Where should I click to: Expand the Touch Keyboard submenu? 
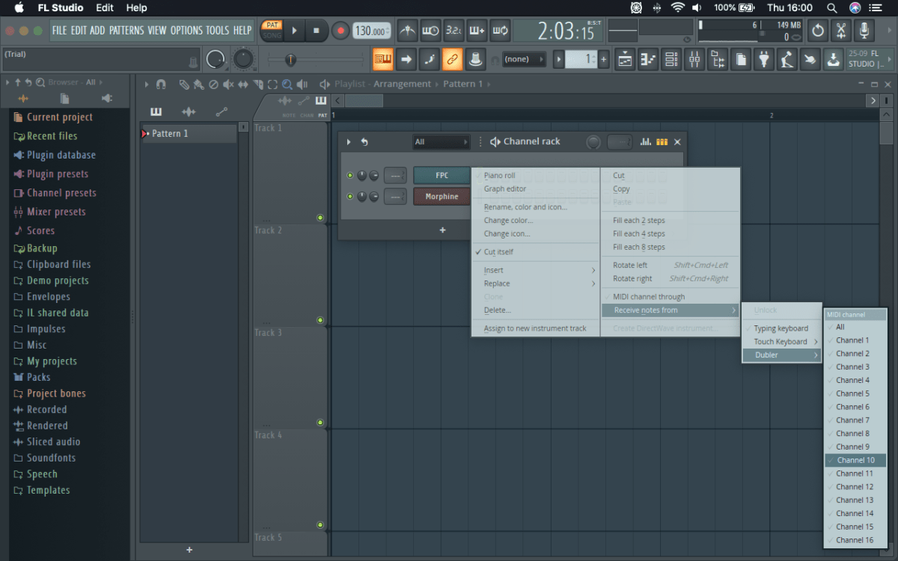coord(782,342)
